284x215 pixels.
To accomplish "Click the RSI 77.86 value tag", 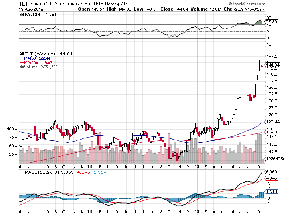I will tap(271, 22).
